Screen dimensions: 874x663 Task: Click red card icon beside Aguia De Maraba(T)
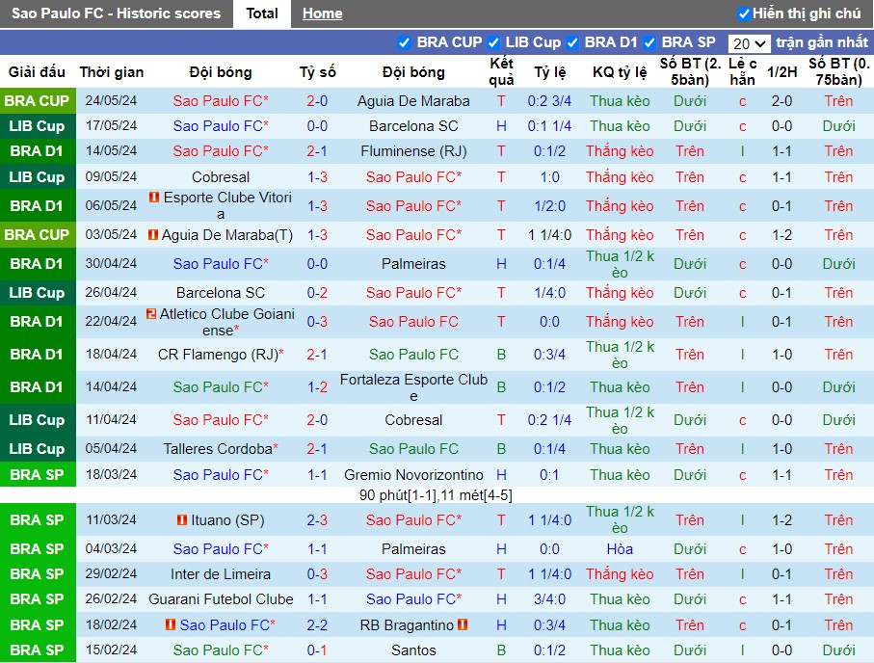152,235
